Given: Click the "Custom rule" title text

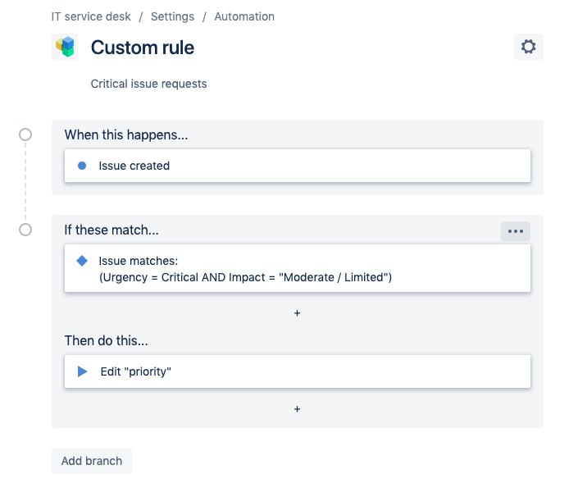Looking at the screenshot, I should [143, 48].
